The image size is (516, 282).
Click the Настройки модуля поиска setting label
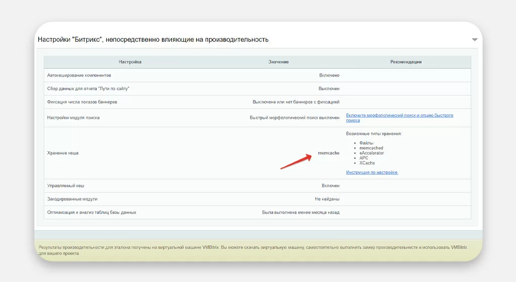[73, 118]
